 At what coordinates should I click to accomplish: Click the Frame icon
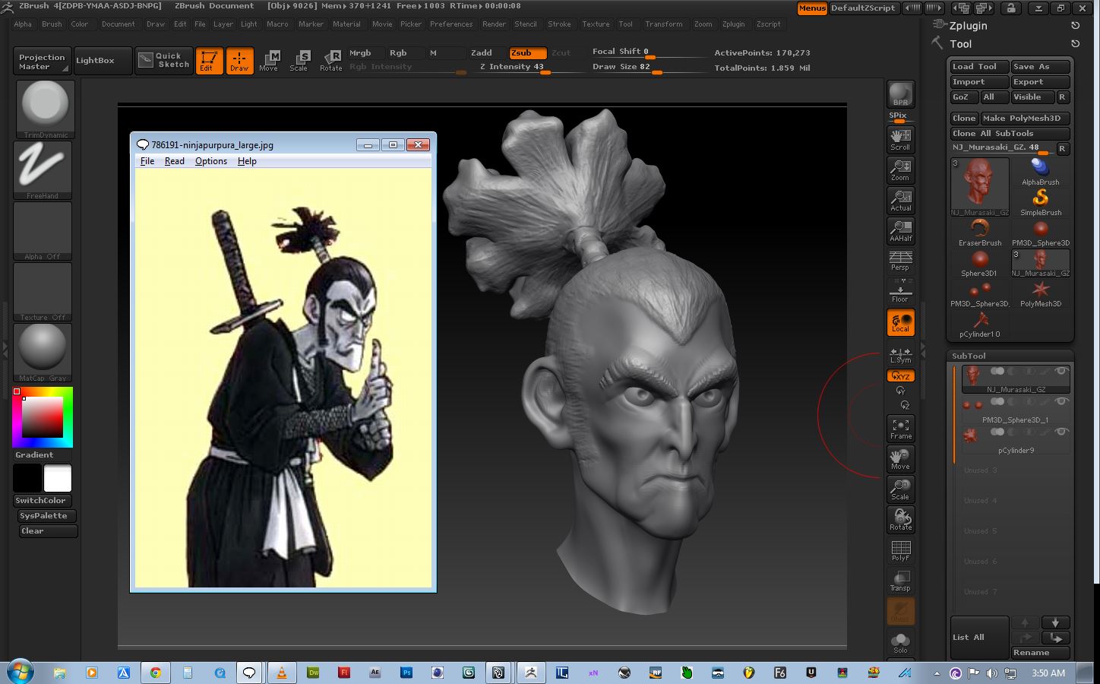[900, 429]
